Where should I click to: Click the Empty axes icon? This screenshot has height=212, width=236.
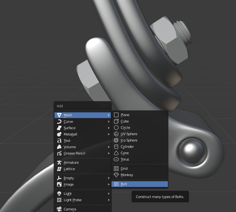pos(59,178)
